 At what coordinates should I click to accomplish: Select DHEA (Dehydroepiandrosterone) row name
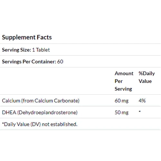tap(40, 112)
